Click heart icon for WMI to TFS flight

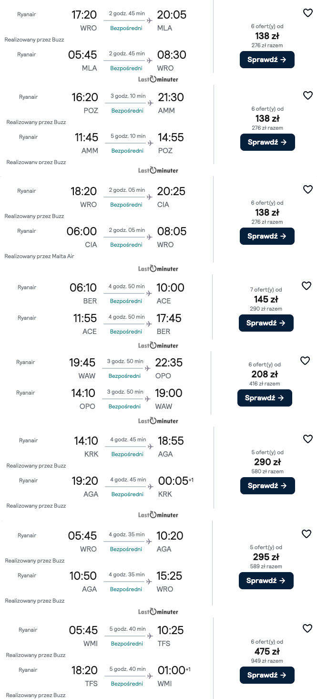[x=308, y=628]
